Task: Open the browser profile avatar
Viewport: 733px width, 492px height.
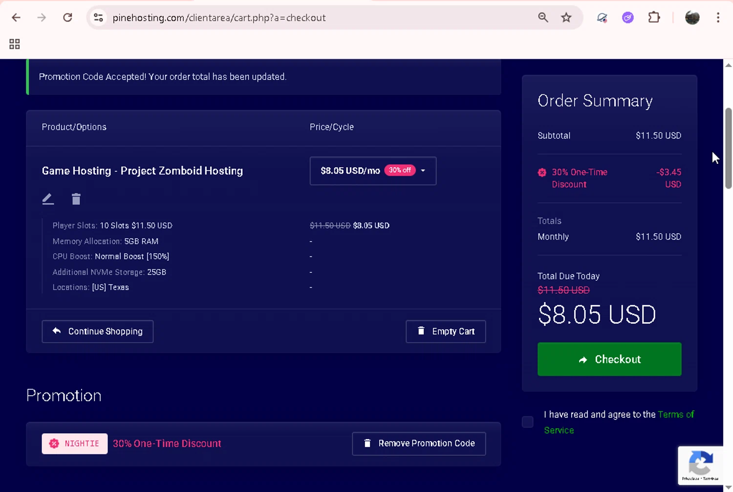Action: (x=692, y=18)
